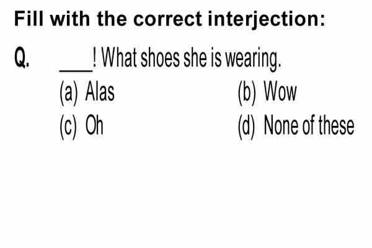Click the word Fill in the heading
Screen dimensions: 372x248
(x=29, y=19)
